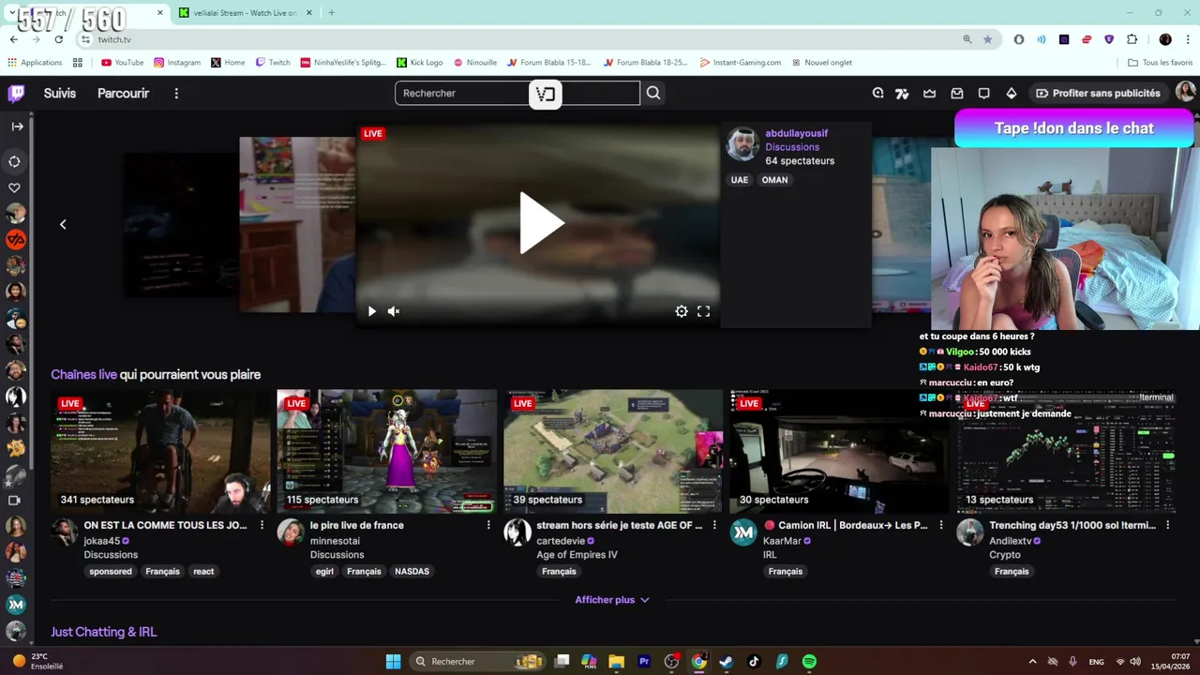The width and height of the screenshot is (1200, 675).
Task: Select the UAE tag
Action: pos(740,180)
